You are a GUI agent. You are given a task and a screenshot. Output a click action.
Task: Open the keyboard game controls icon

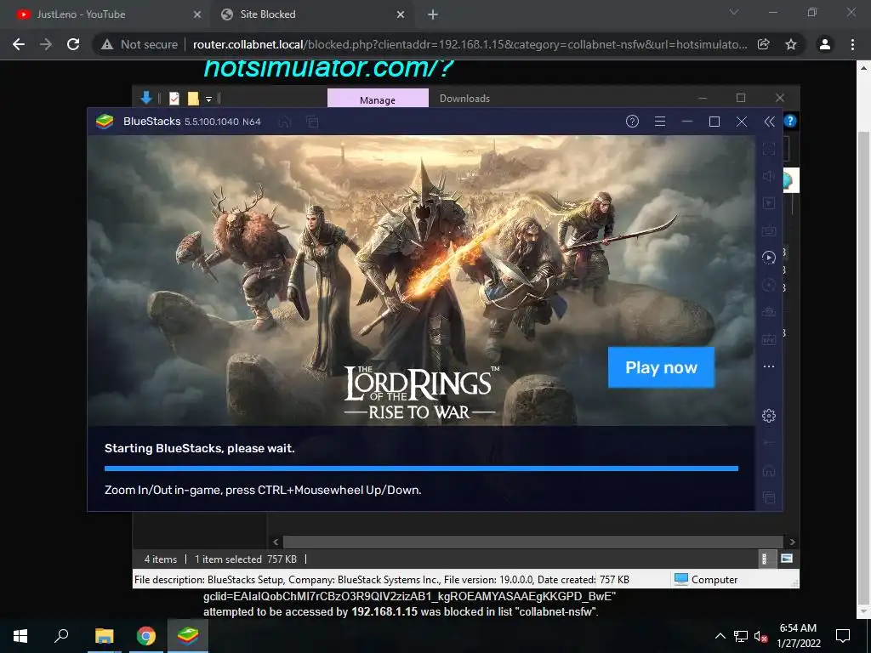[769, 230]
